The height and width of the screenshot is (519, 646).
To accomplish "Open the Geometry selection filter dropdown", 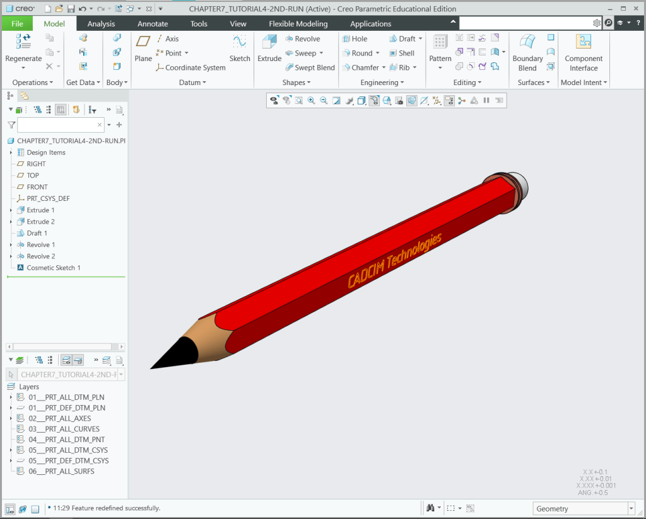I will point(631,508).
